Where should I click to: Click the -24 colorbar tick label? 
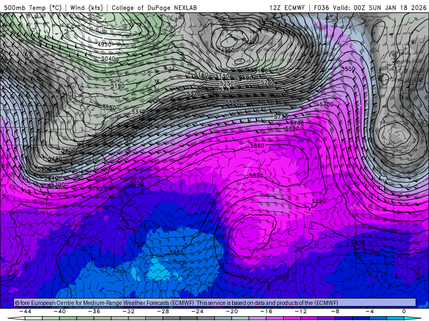(197, 311)
